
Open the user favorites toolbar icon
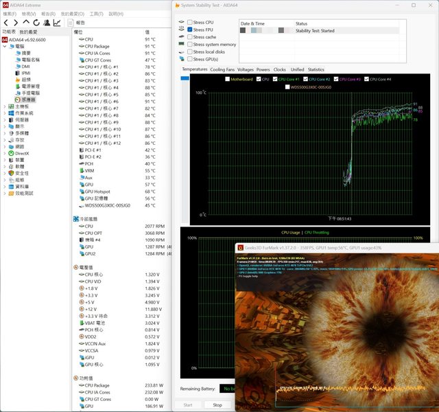[47, 22]
